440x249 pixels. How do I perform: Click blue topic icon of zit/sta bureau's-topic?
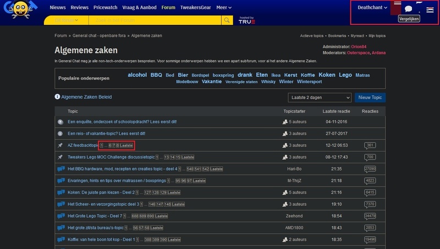coord(61,228)
